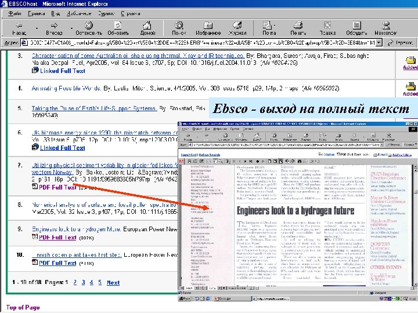Print the page with the Печать icon

coord(298,26)
